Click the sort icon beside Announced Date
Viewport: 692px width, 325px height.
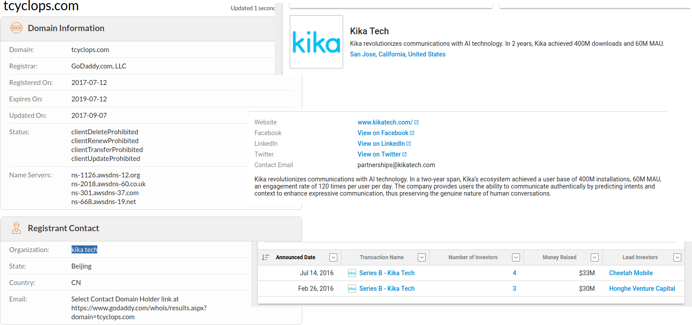pyautogui.click(x=266, y=257)
